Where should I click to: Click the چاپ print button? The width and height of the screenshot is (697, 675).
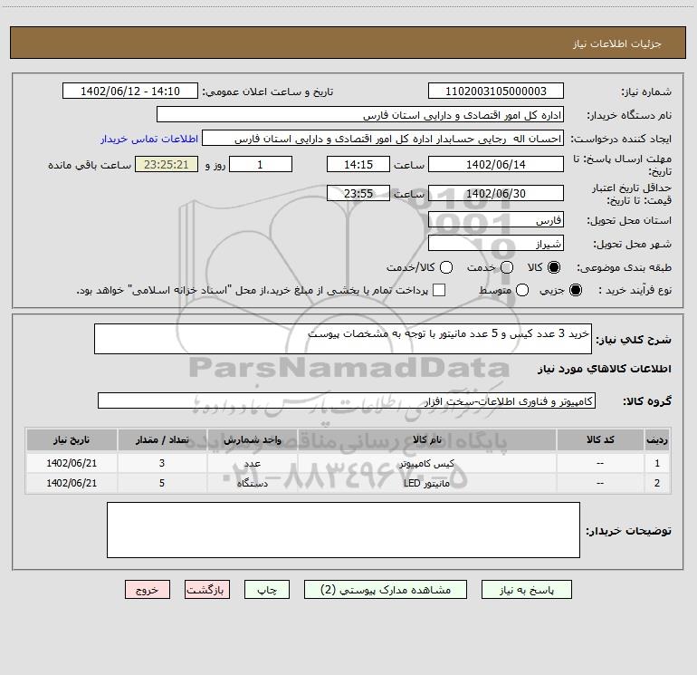[267, 590]
